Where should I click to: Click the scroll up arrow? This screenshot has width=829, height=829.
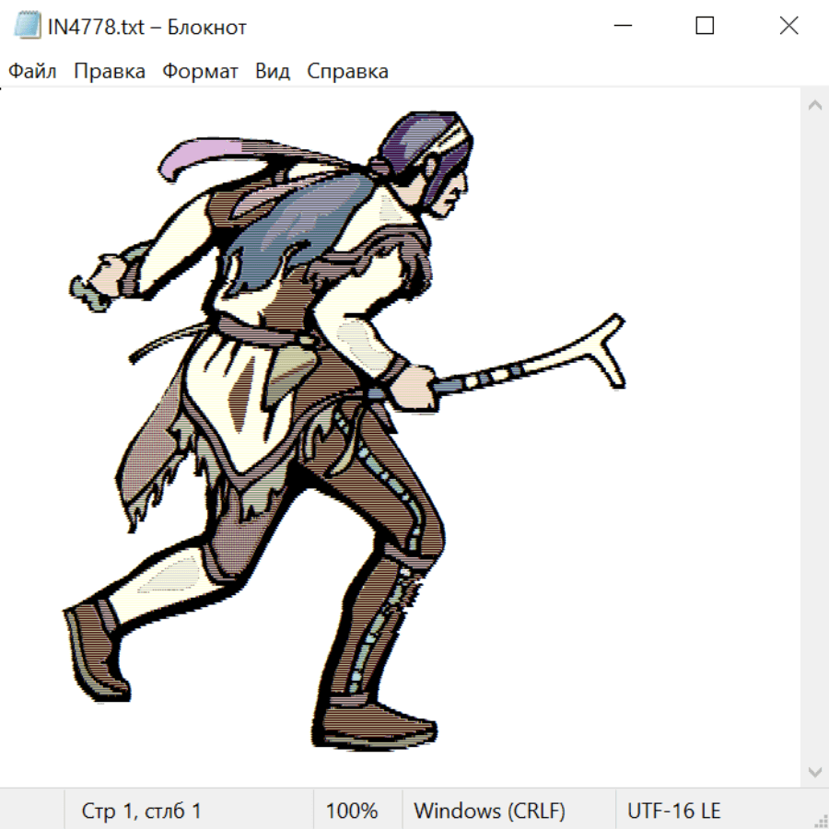click(x=814, y=105)
